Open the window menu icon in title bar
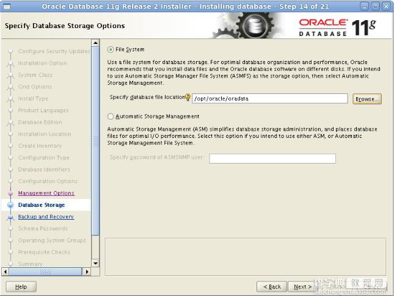 pyautogui.click(x=7, y=7)
